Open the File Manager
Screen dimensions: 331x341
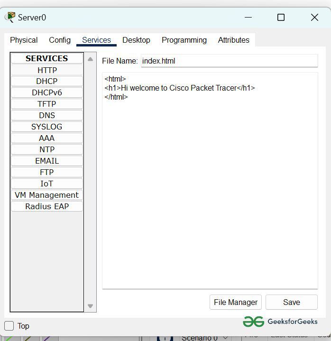(236, 302)
